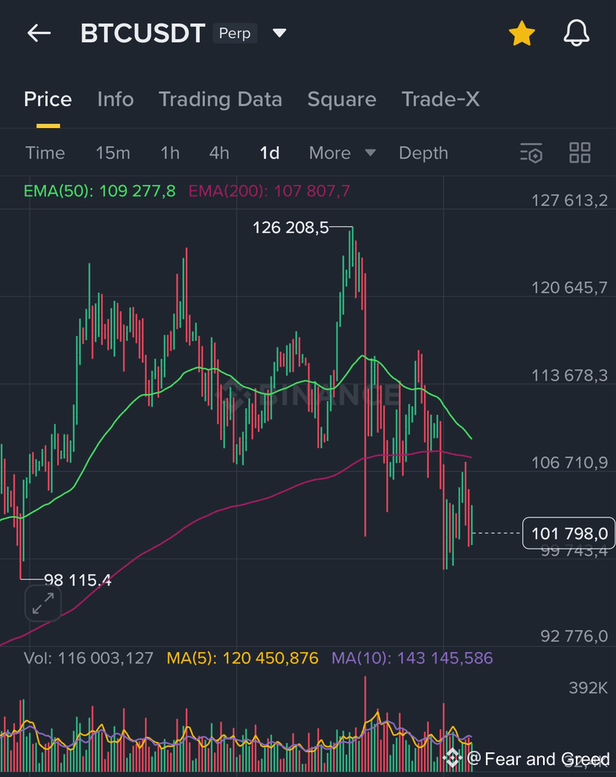Tap the 126 208,5 high marker

pyautogui.click(x=291, y=228)
